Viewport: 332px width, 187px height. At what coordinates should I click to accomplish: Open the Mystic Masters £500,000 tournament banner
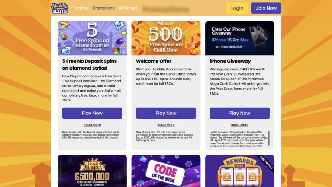[x=92, y=171]
